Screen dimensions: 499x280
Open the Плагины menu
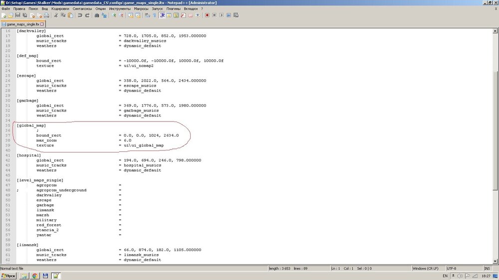point(173,8)
